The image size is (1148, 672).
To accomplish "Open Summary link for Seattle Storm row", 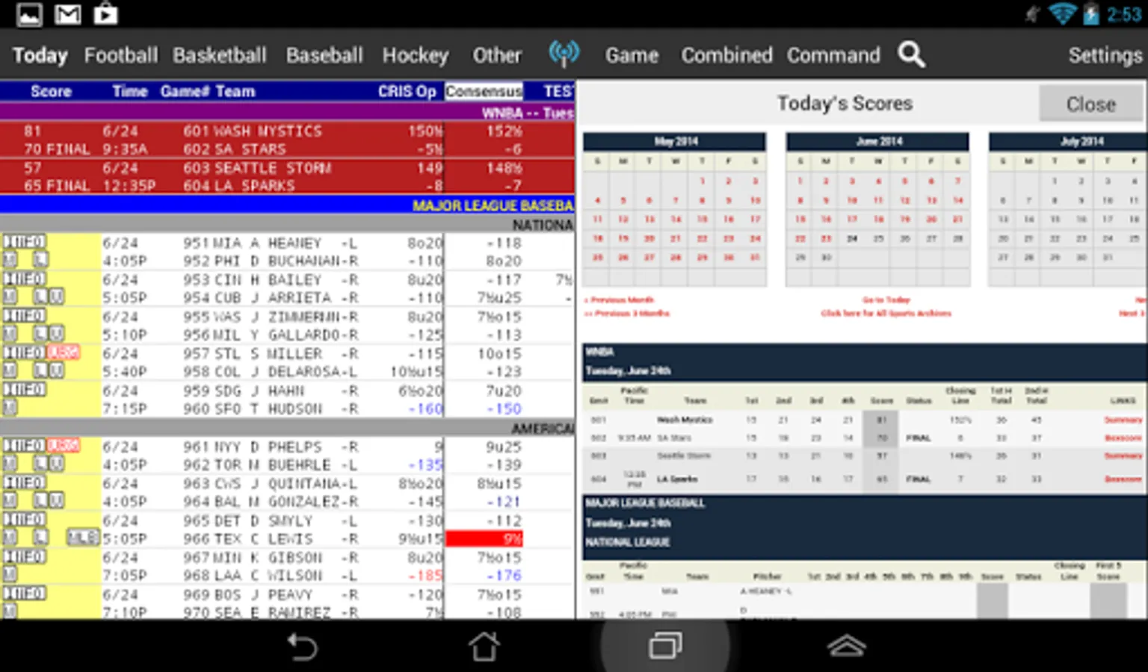I will click(x=1123, y=455).
